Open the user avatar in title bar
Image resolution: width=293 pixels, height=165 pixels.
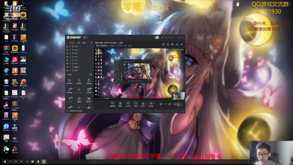pyautogui.click(x=157, y=37)
